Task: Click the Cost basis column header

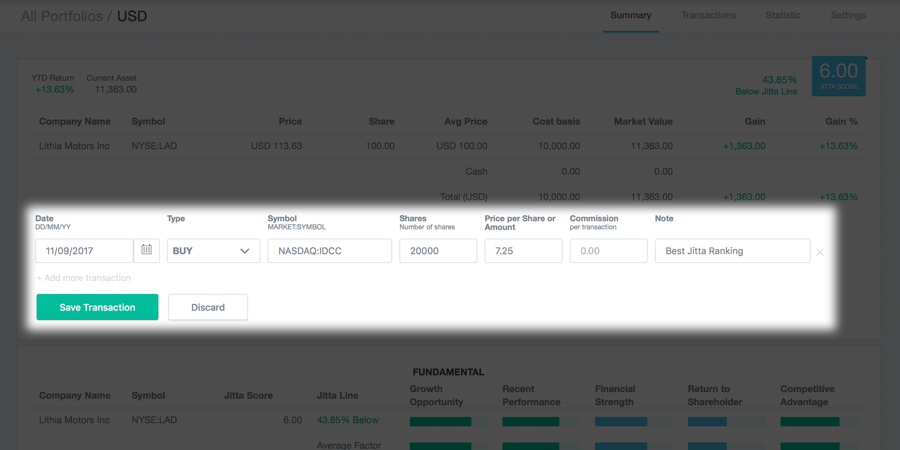Action: click(556, 121)
